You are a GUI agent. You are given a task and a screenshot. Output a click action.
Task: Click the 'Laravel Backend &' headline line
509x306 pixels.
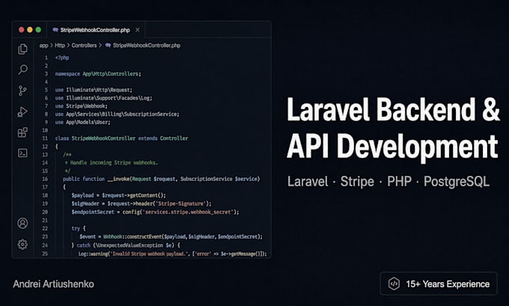(393, 110)
